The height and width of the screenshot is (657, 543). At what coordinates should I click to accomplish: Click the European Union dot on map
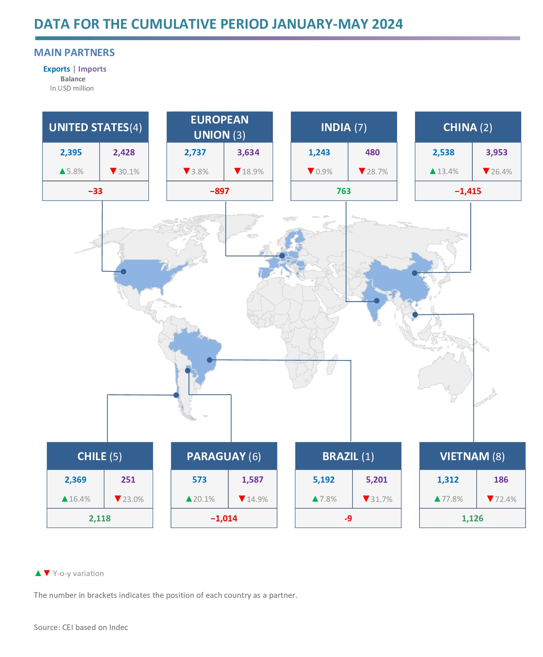[x=282, y=256]
